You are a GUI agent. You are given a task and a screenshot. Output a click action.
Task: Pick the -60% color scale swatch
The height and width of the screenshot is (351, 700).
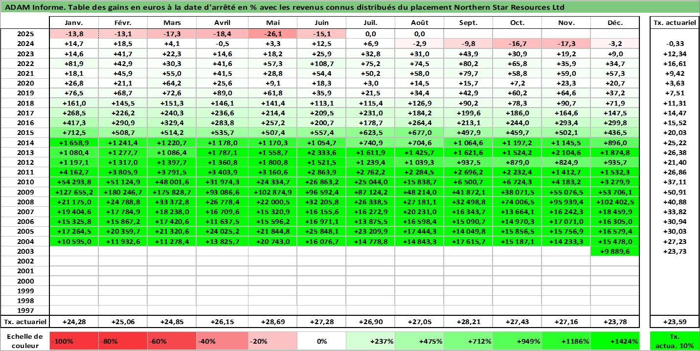click(x=172, y=341)
